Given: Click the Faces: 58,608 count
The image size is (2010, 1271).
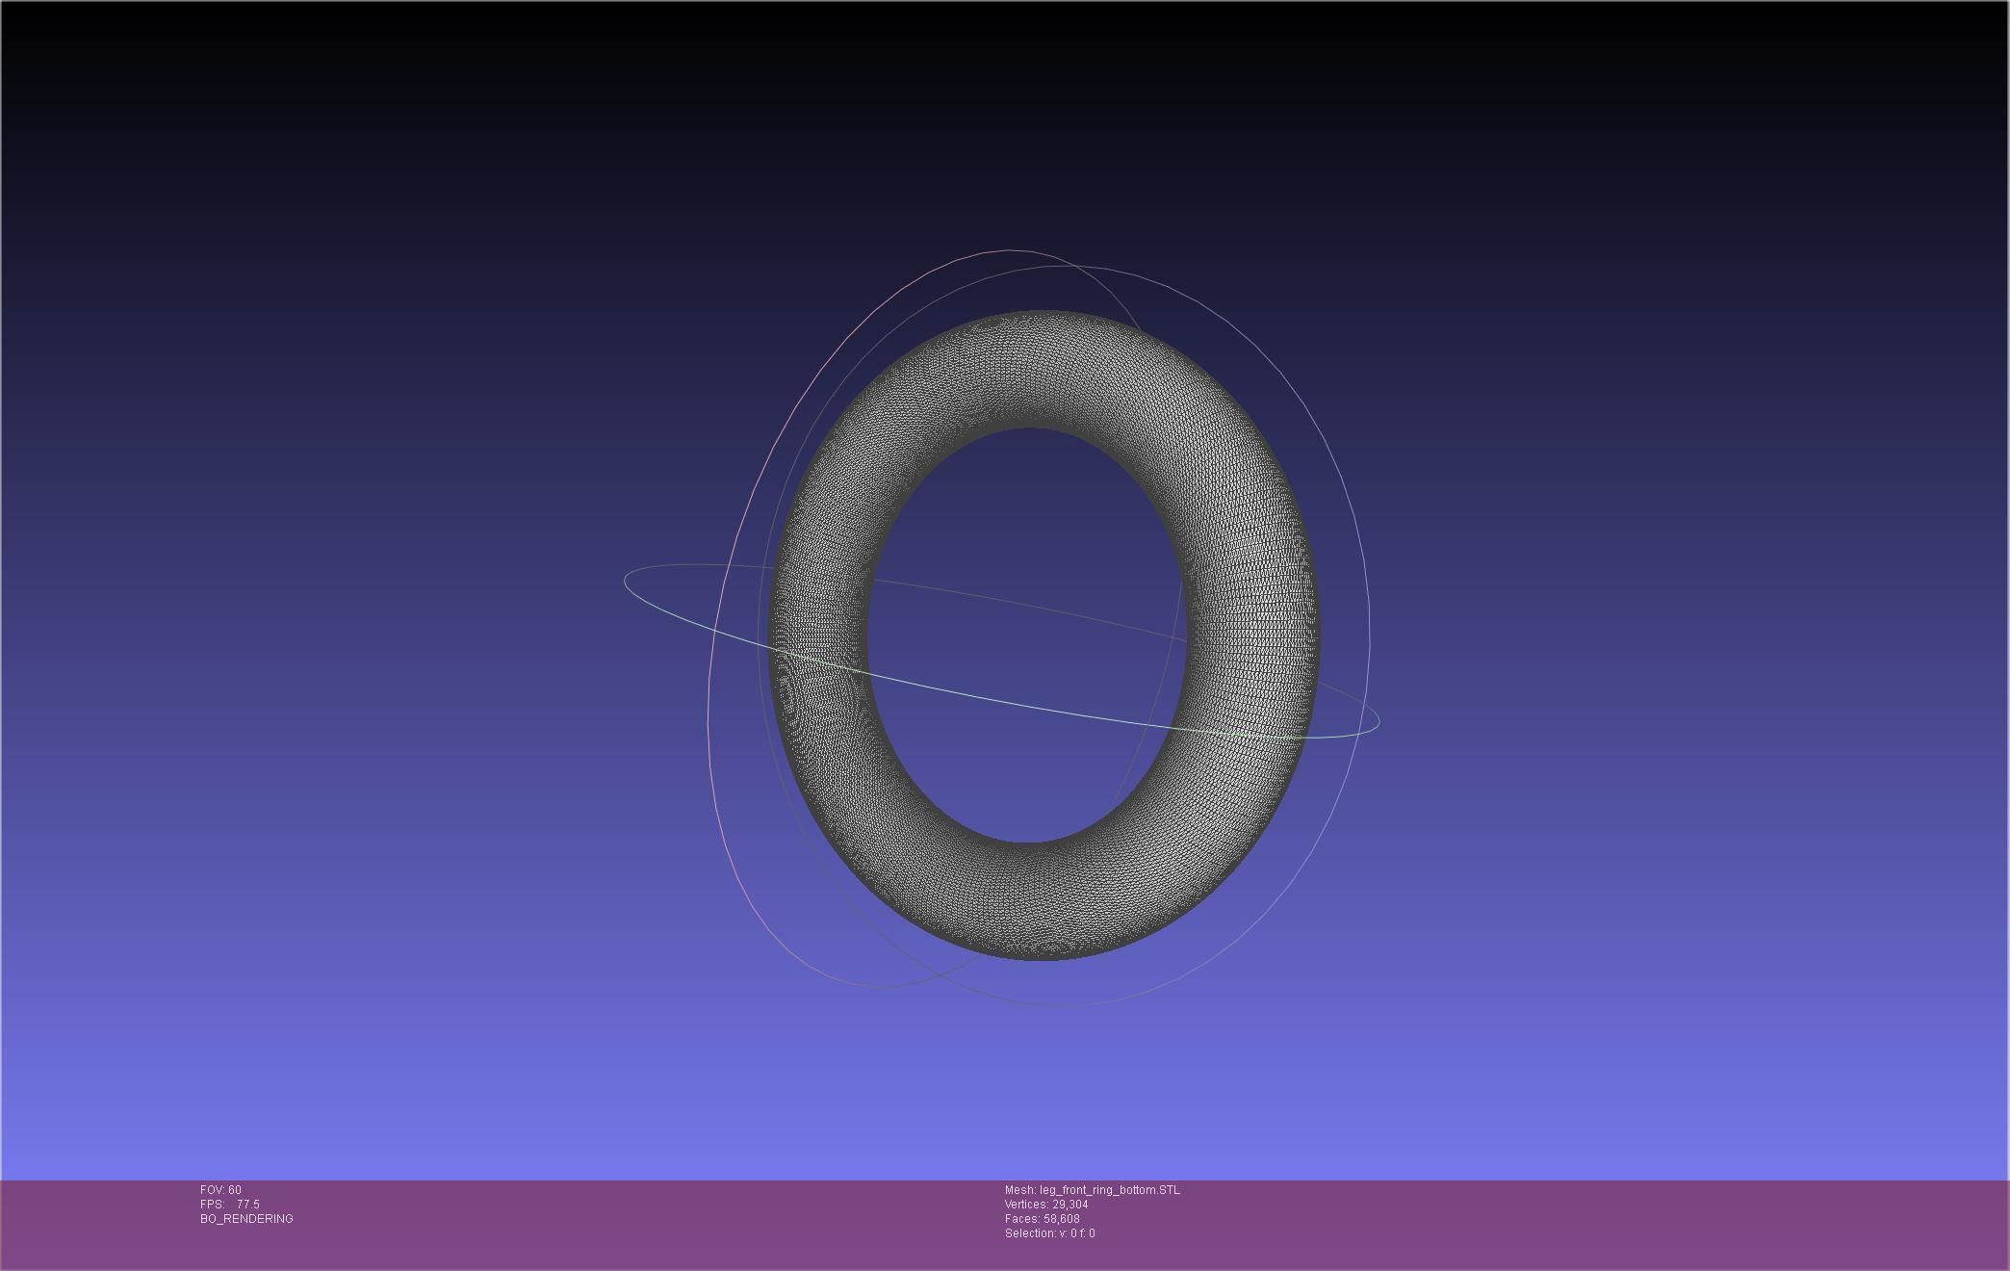Looking at the screenshot, I should (1042, 1219).
